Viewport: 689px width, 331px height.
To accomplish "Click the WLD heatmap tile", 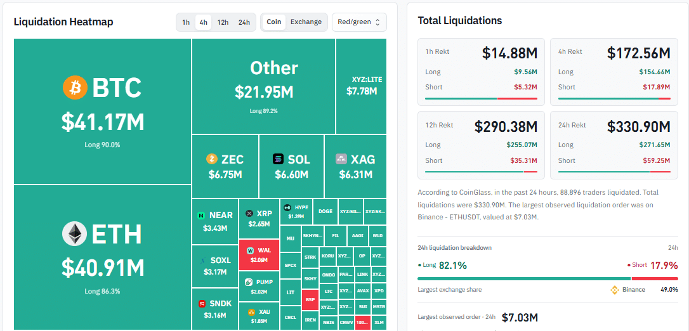I will [377, 236].
